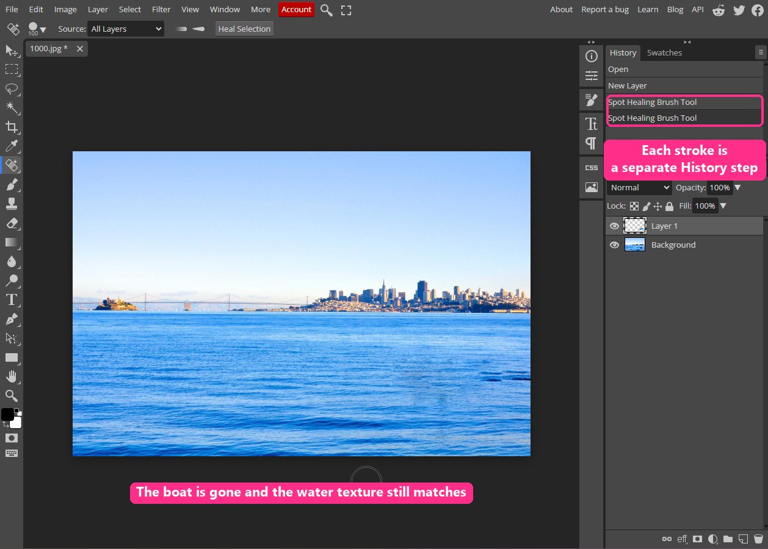Viewport: 768px width, 549px height.
Task: Open the Info side panel icon
Action: click(x=592, y=56)
